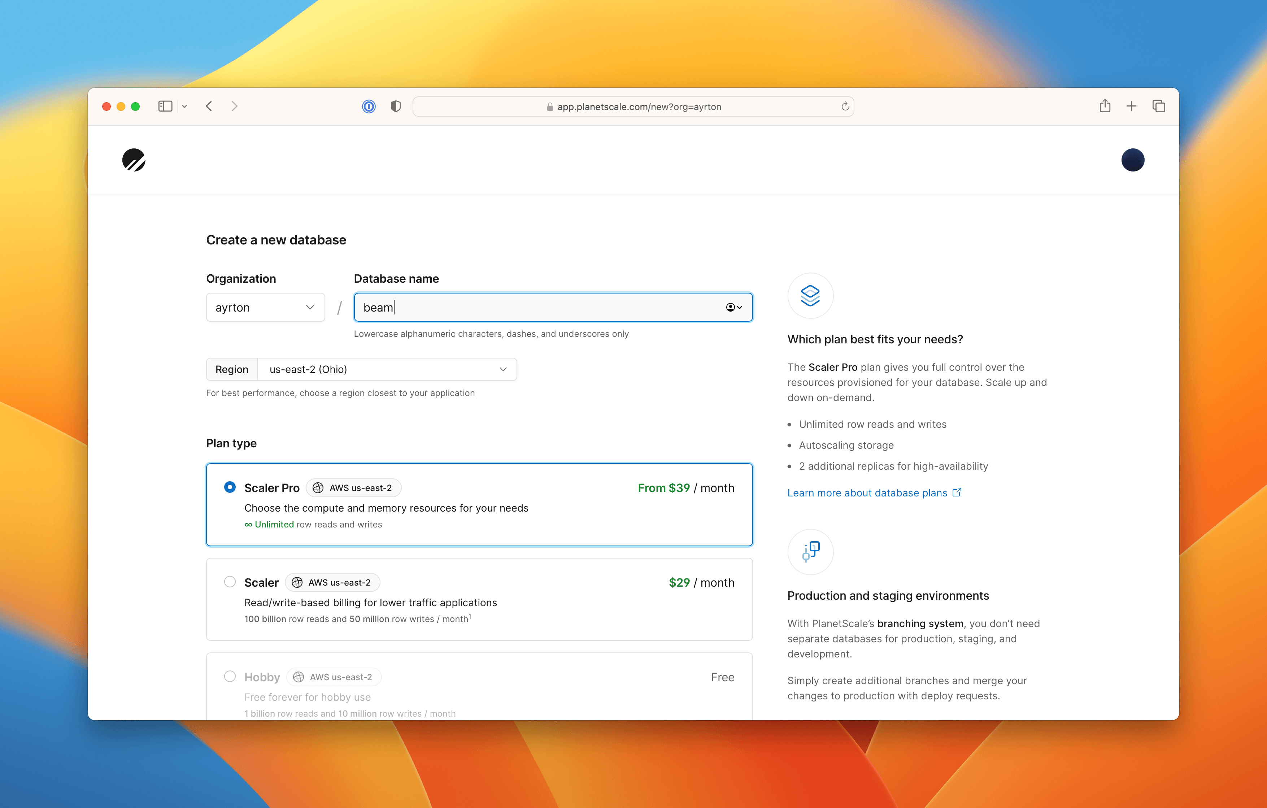Viewport: 1267px width, 808px height.
Task: Click the 'Lowercase alphanumeric characters' hint text
Action: pyautogui.click(x=491, y=334)
